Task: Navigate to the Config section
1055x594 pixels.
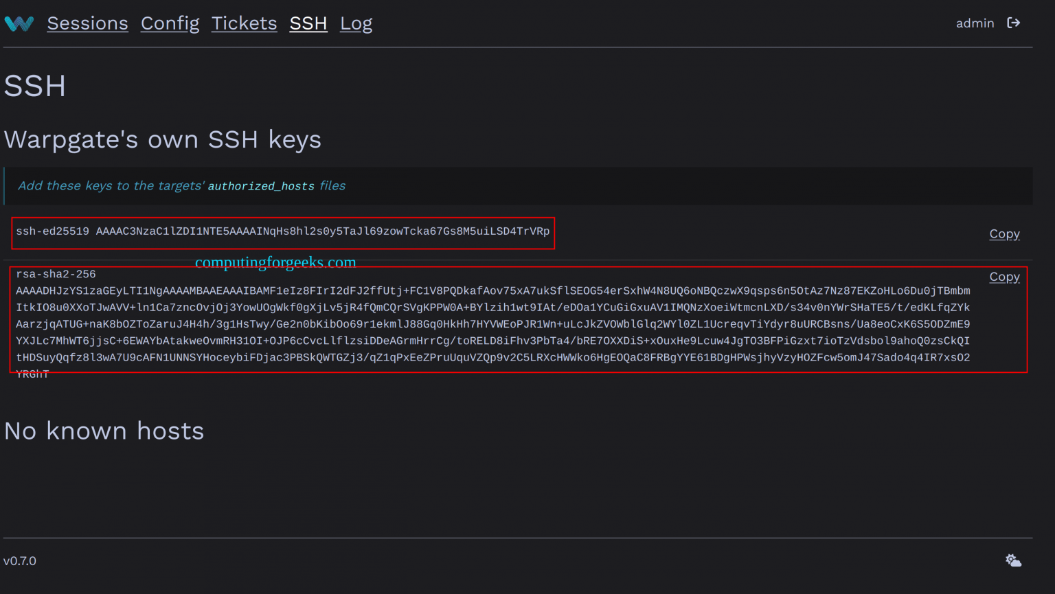Action: coord(170,23)
